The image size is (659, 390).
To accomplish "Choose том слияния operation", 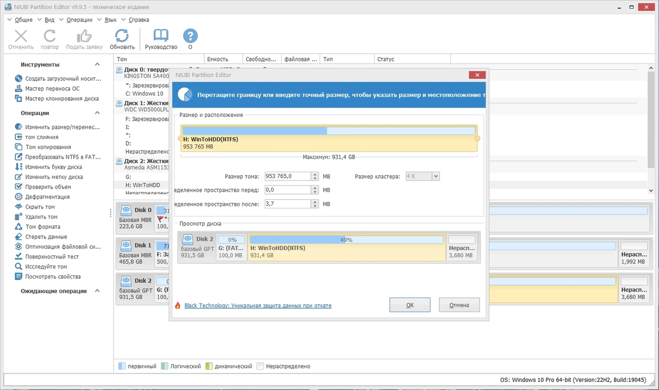I will [37, 137].
